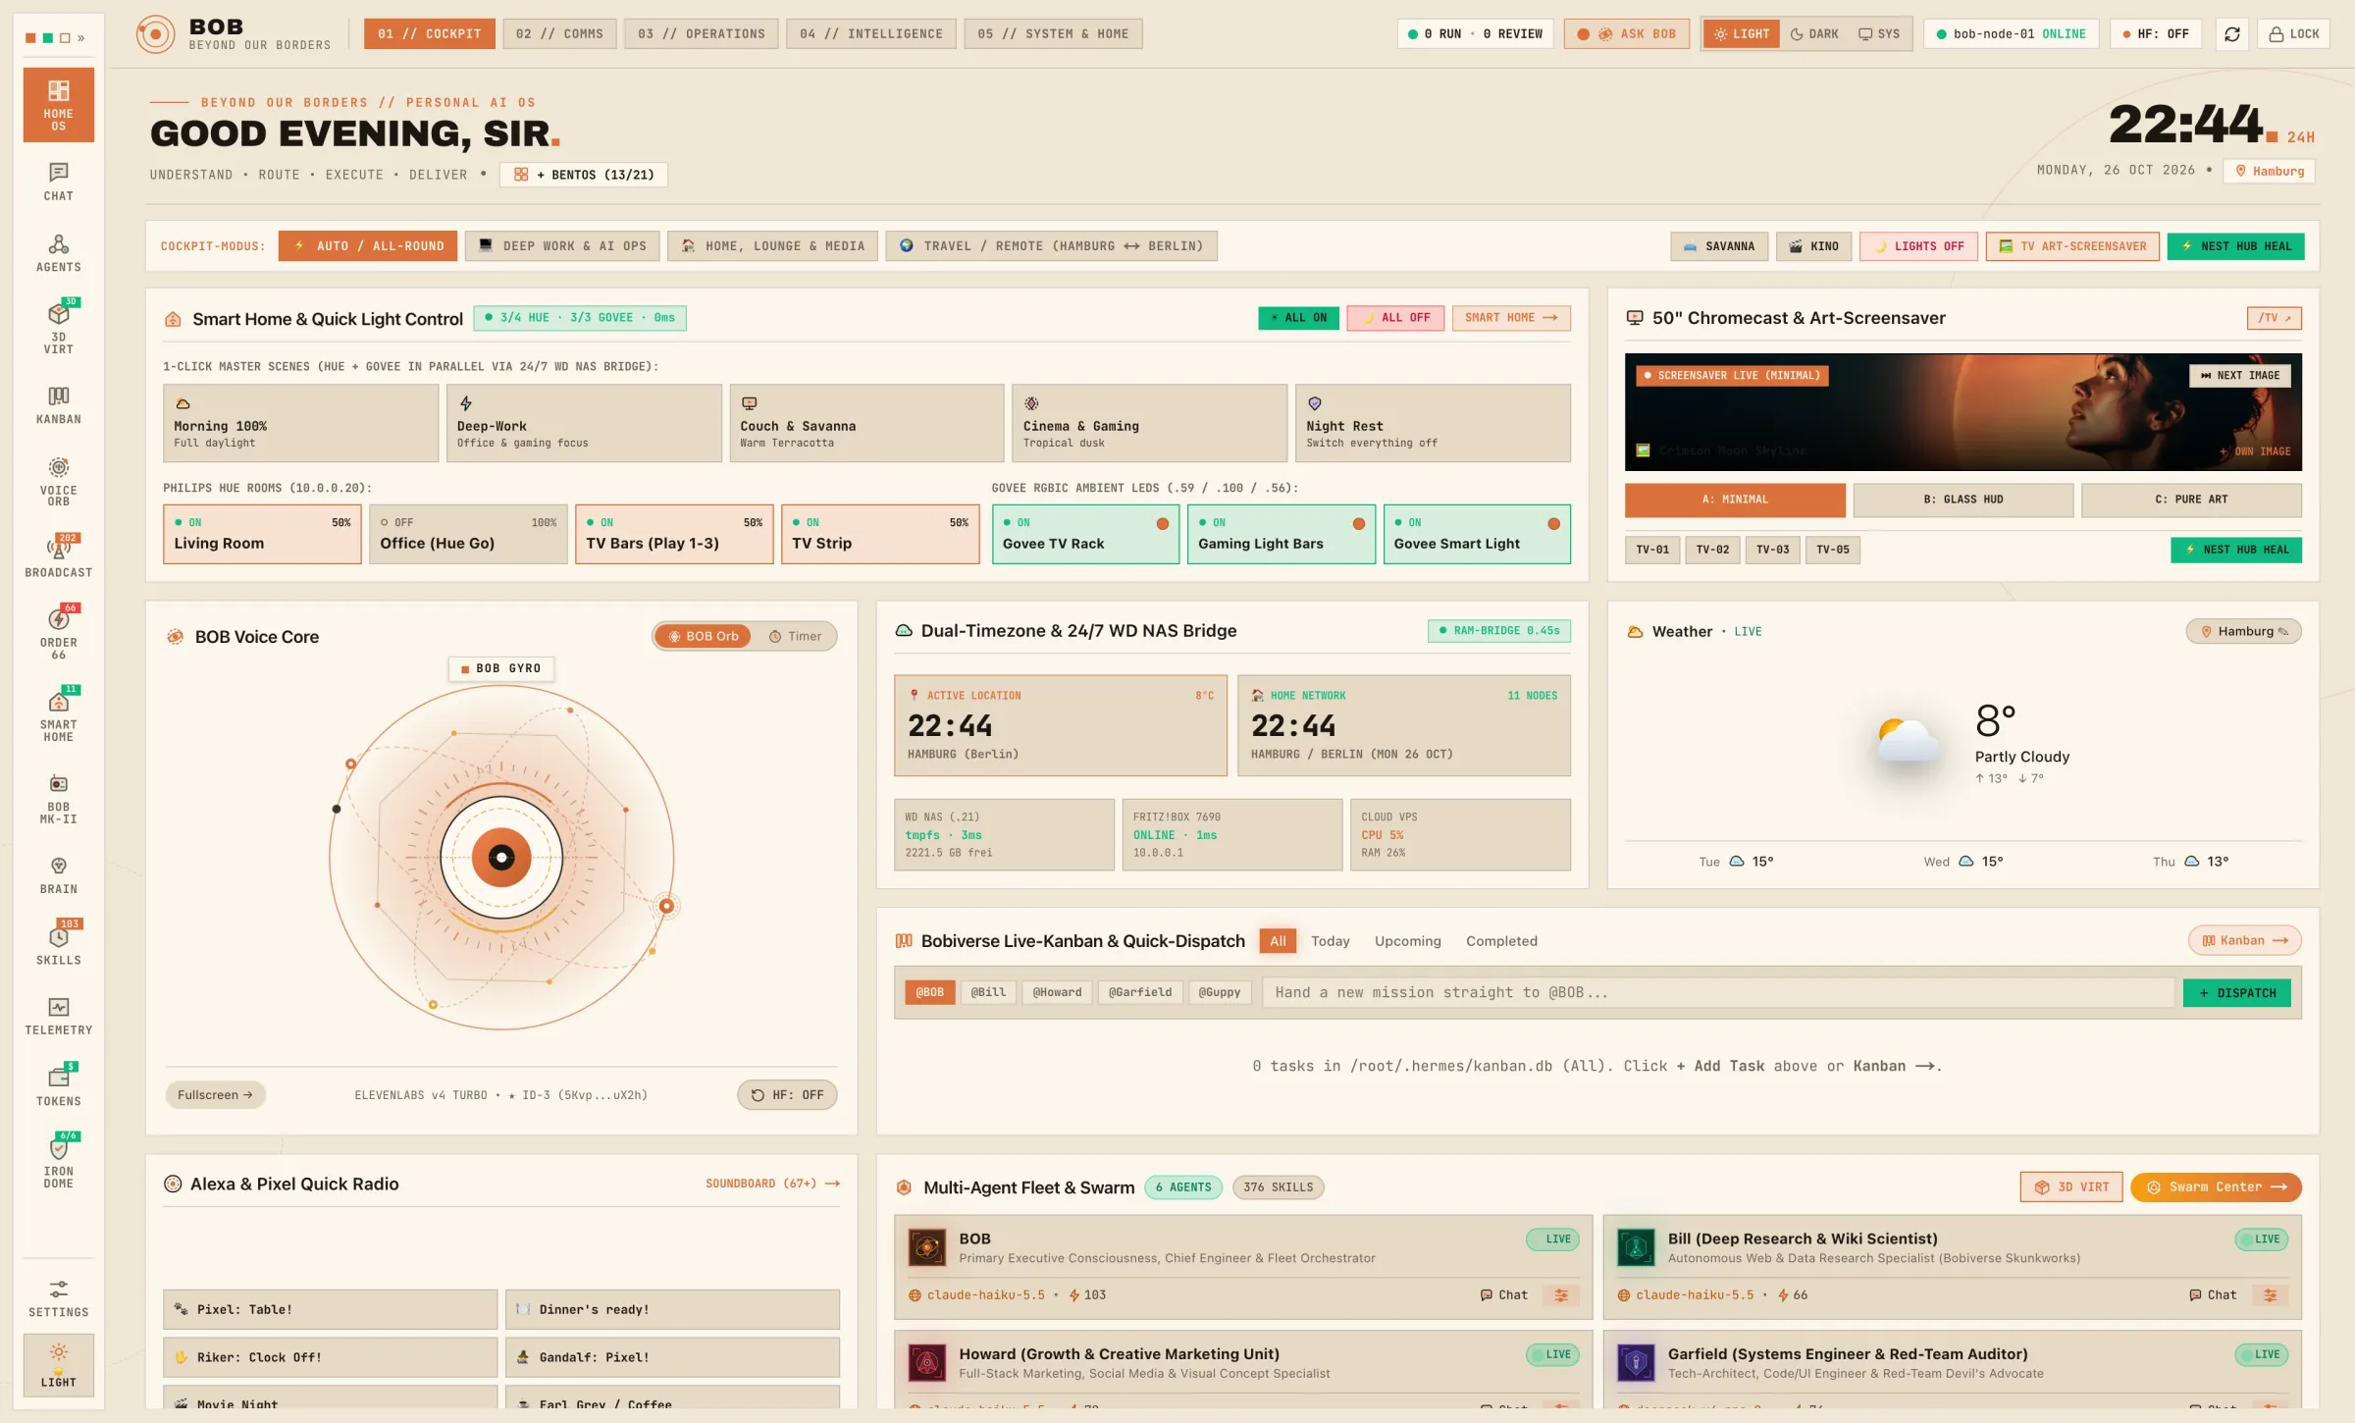Toggle the Govee TV Rack LED
Screen dimensions: 2355x1423
click(1085, 534)
